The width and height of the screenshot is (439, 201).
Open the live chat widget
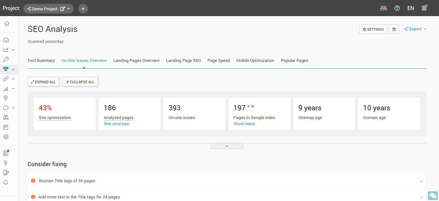pos(433,196)
